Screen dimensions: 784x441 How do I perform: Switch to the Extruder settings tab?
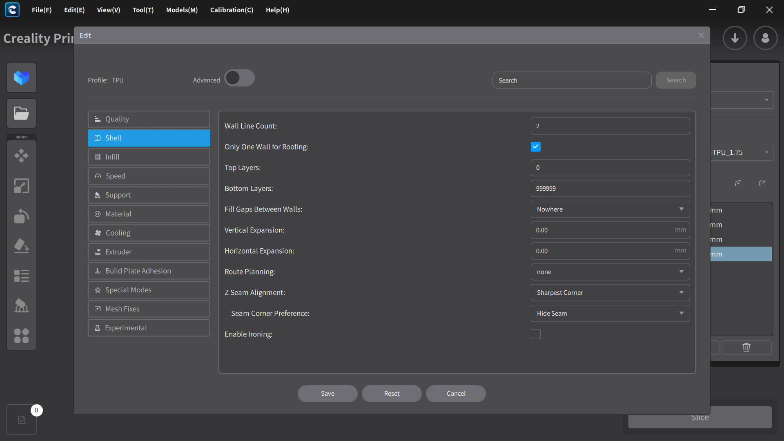149,252
